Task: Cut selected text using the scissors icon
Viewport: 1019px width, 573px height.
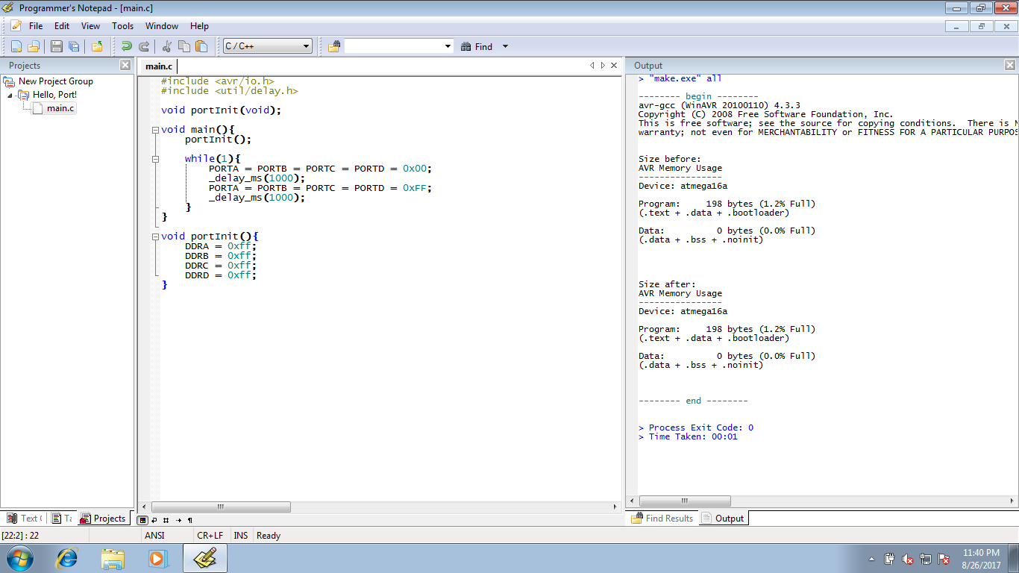Action: (167, 46)
